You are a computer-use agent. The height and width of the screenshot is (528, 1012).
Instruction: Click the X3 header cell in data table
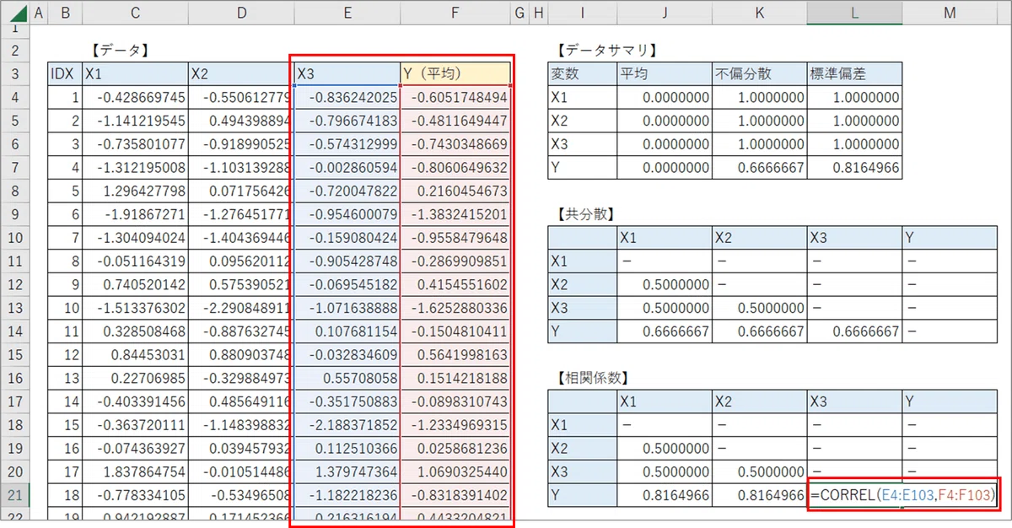pyautogui.click(x=347, y=74)
